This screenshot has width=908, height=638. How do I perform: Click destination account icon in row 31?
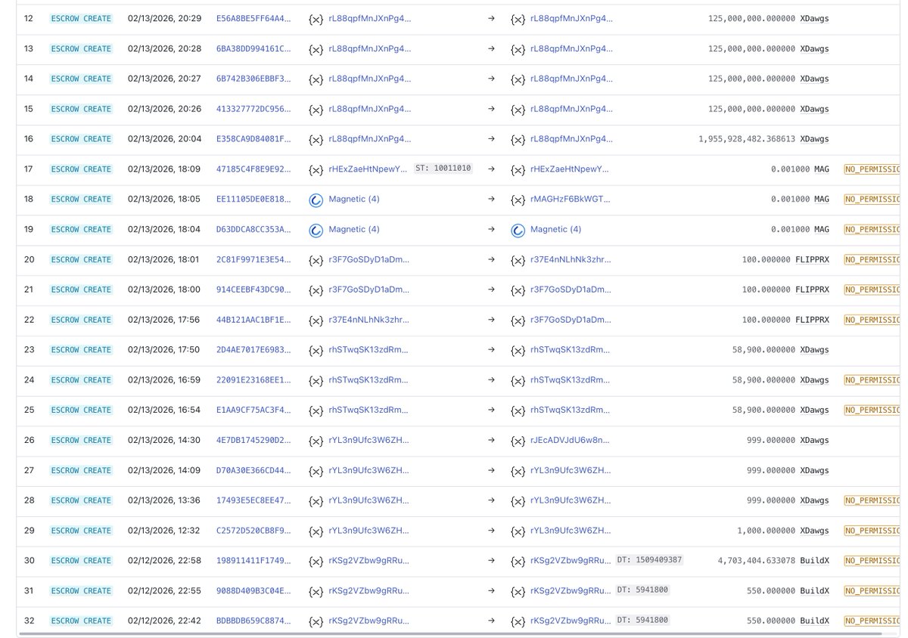click(518, 591)
